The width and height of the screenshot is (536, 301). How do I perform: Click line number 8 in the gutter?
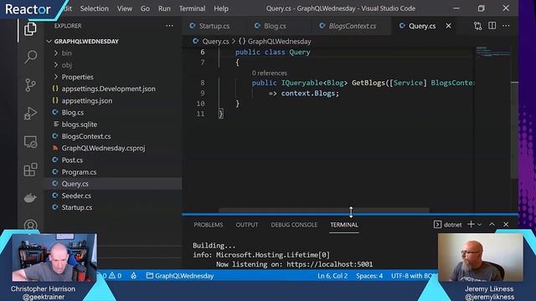(203, 83)
